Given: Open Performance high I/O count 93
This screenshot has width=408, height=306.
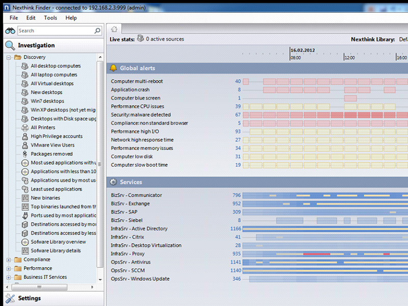Looking at the screenshot, I should point(238,132).
